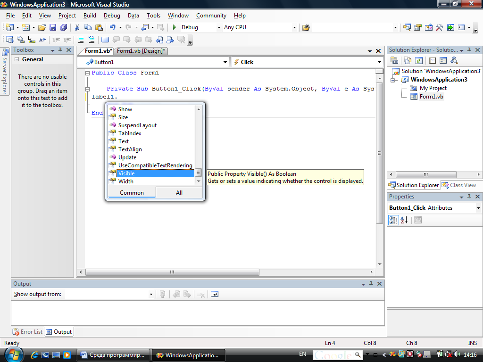Click View Code icon in Solution Explorer
Screen dimensions: 483x362
point(433,61)
